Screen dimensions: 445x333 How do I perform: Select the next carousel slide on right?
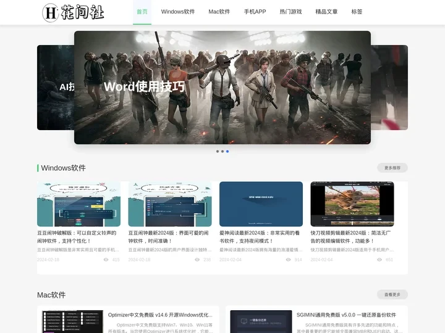(389, 88)
